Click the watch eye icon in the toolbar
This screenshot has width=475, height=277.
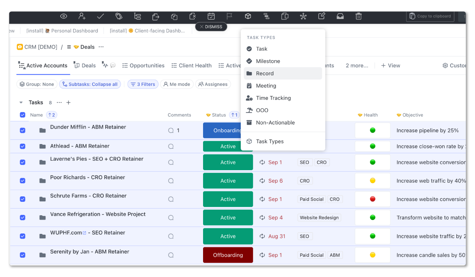[63, 16]
